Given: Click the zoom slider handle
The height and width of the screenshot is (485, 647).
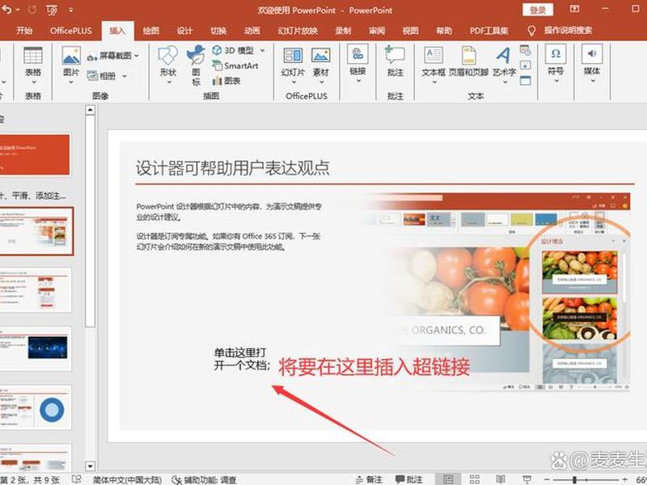Looking at the screenshot, I should (575, 479).
